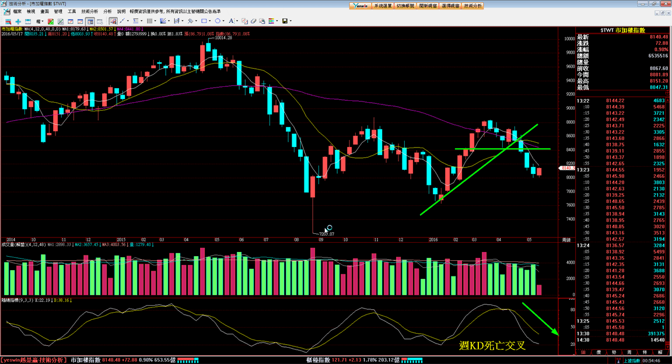The width and height of the screenshot is (672, 364).
Task: Click the application icon in menu bar
Action: coord(7,12)
